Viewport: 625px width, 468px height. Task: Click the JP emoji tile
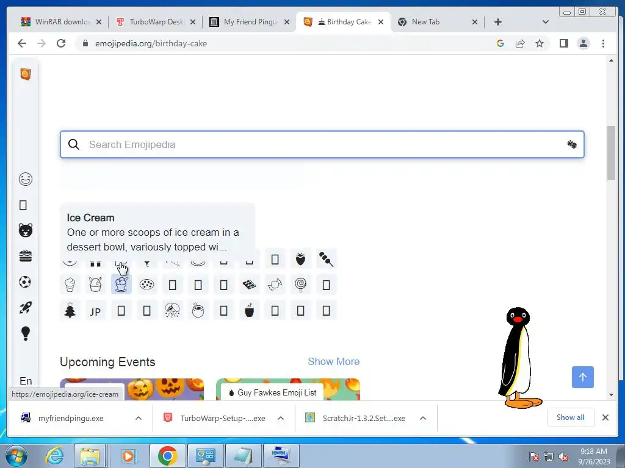pyautogui.click(x=95, y=310)
